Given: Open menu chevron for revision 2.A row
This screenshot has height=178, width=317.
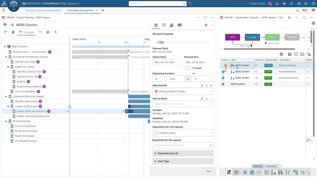Looking at the screenshot, I should click(x=308, y=65).
